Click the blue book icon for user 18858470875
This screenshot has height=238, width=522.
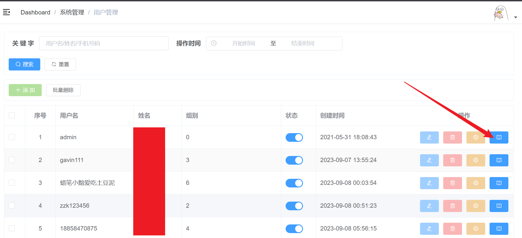(499, 229)
